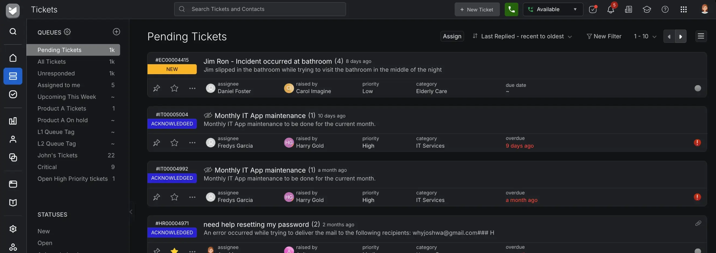Open the queue settings gear next to QUEUES
The image size is (716, 253).
pos(67,32)
